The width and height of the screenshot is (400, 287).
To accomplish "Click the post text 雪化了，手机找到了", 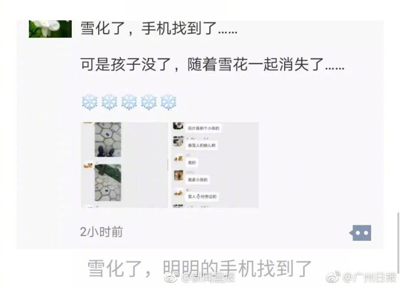I will [x=159, y=28].
